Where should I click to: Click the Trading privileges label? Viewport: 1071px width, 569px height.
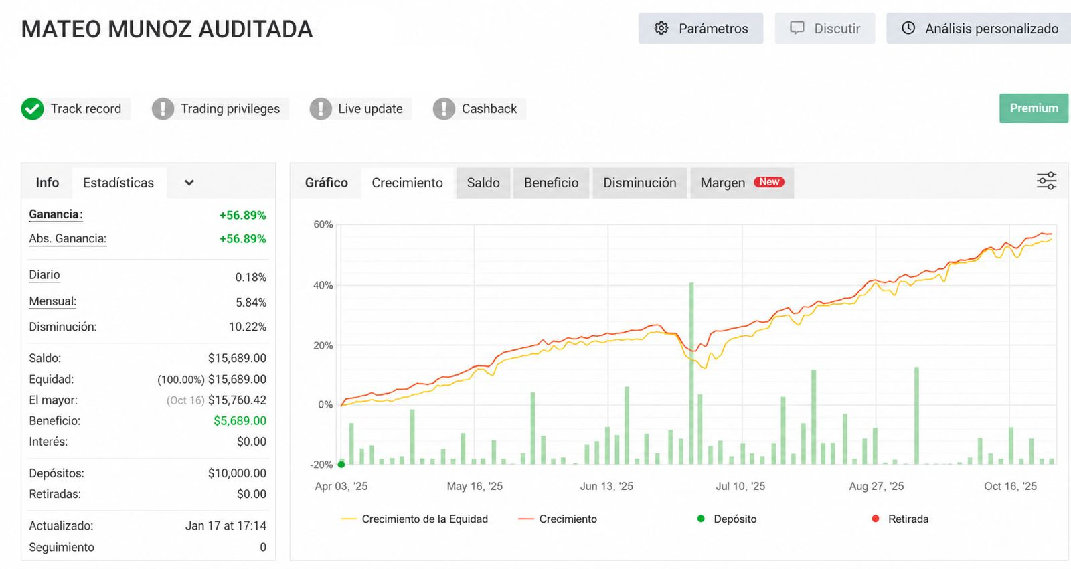click(230, 108)
